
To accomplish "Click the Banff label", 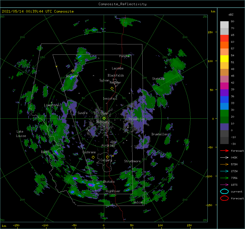I will tap(45, 152).
